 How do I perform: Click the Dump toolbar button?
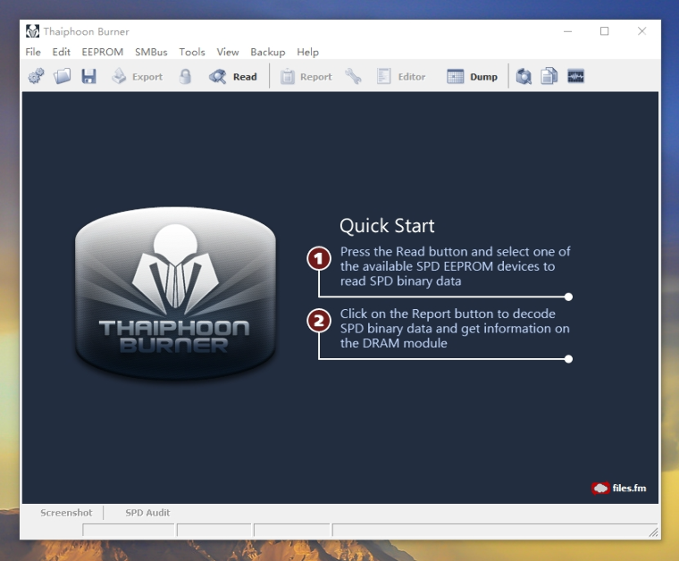[x=473, y=77]
